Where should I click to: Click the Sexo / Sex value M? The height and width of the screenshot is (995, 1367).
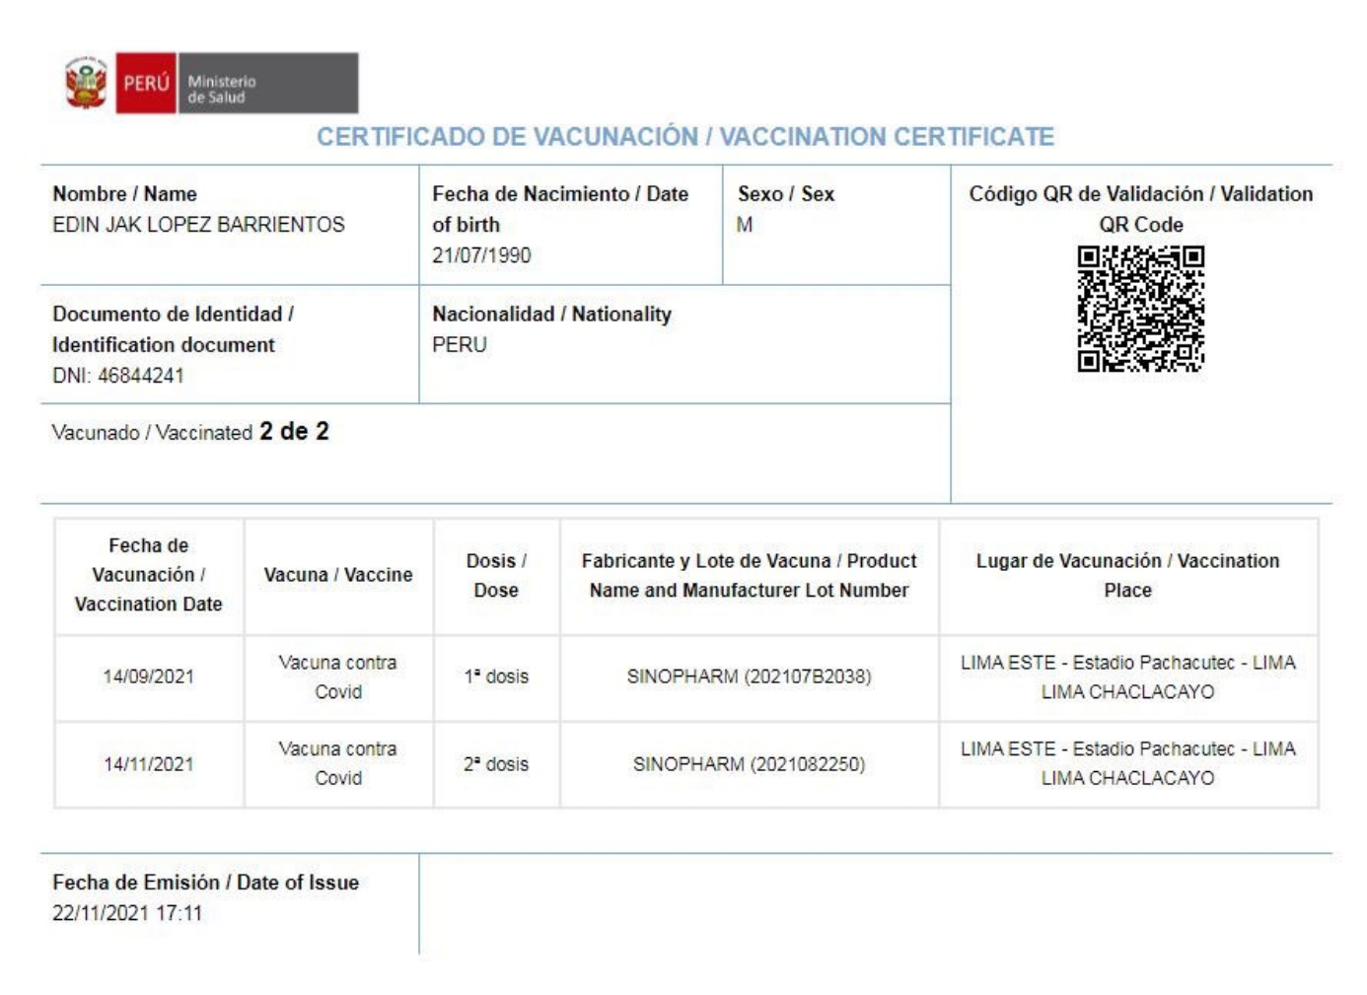point(744,225)
